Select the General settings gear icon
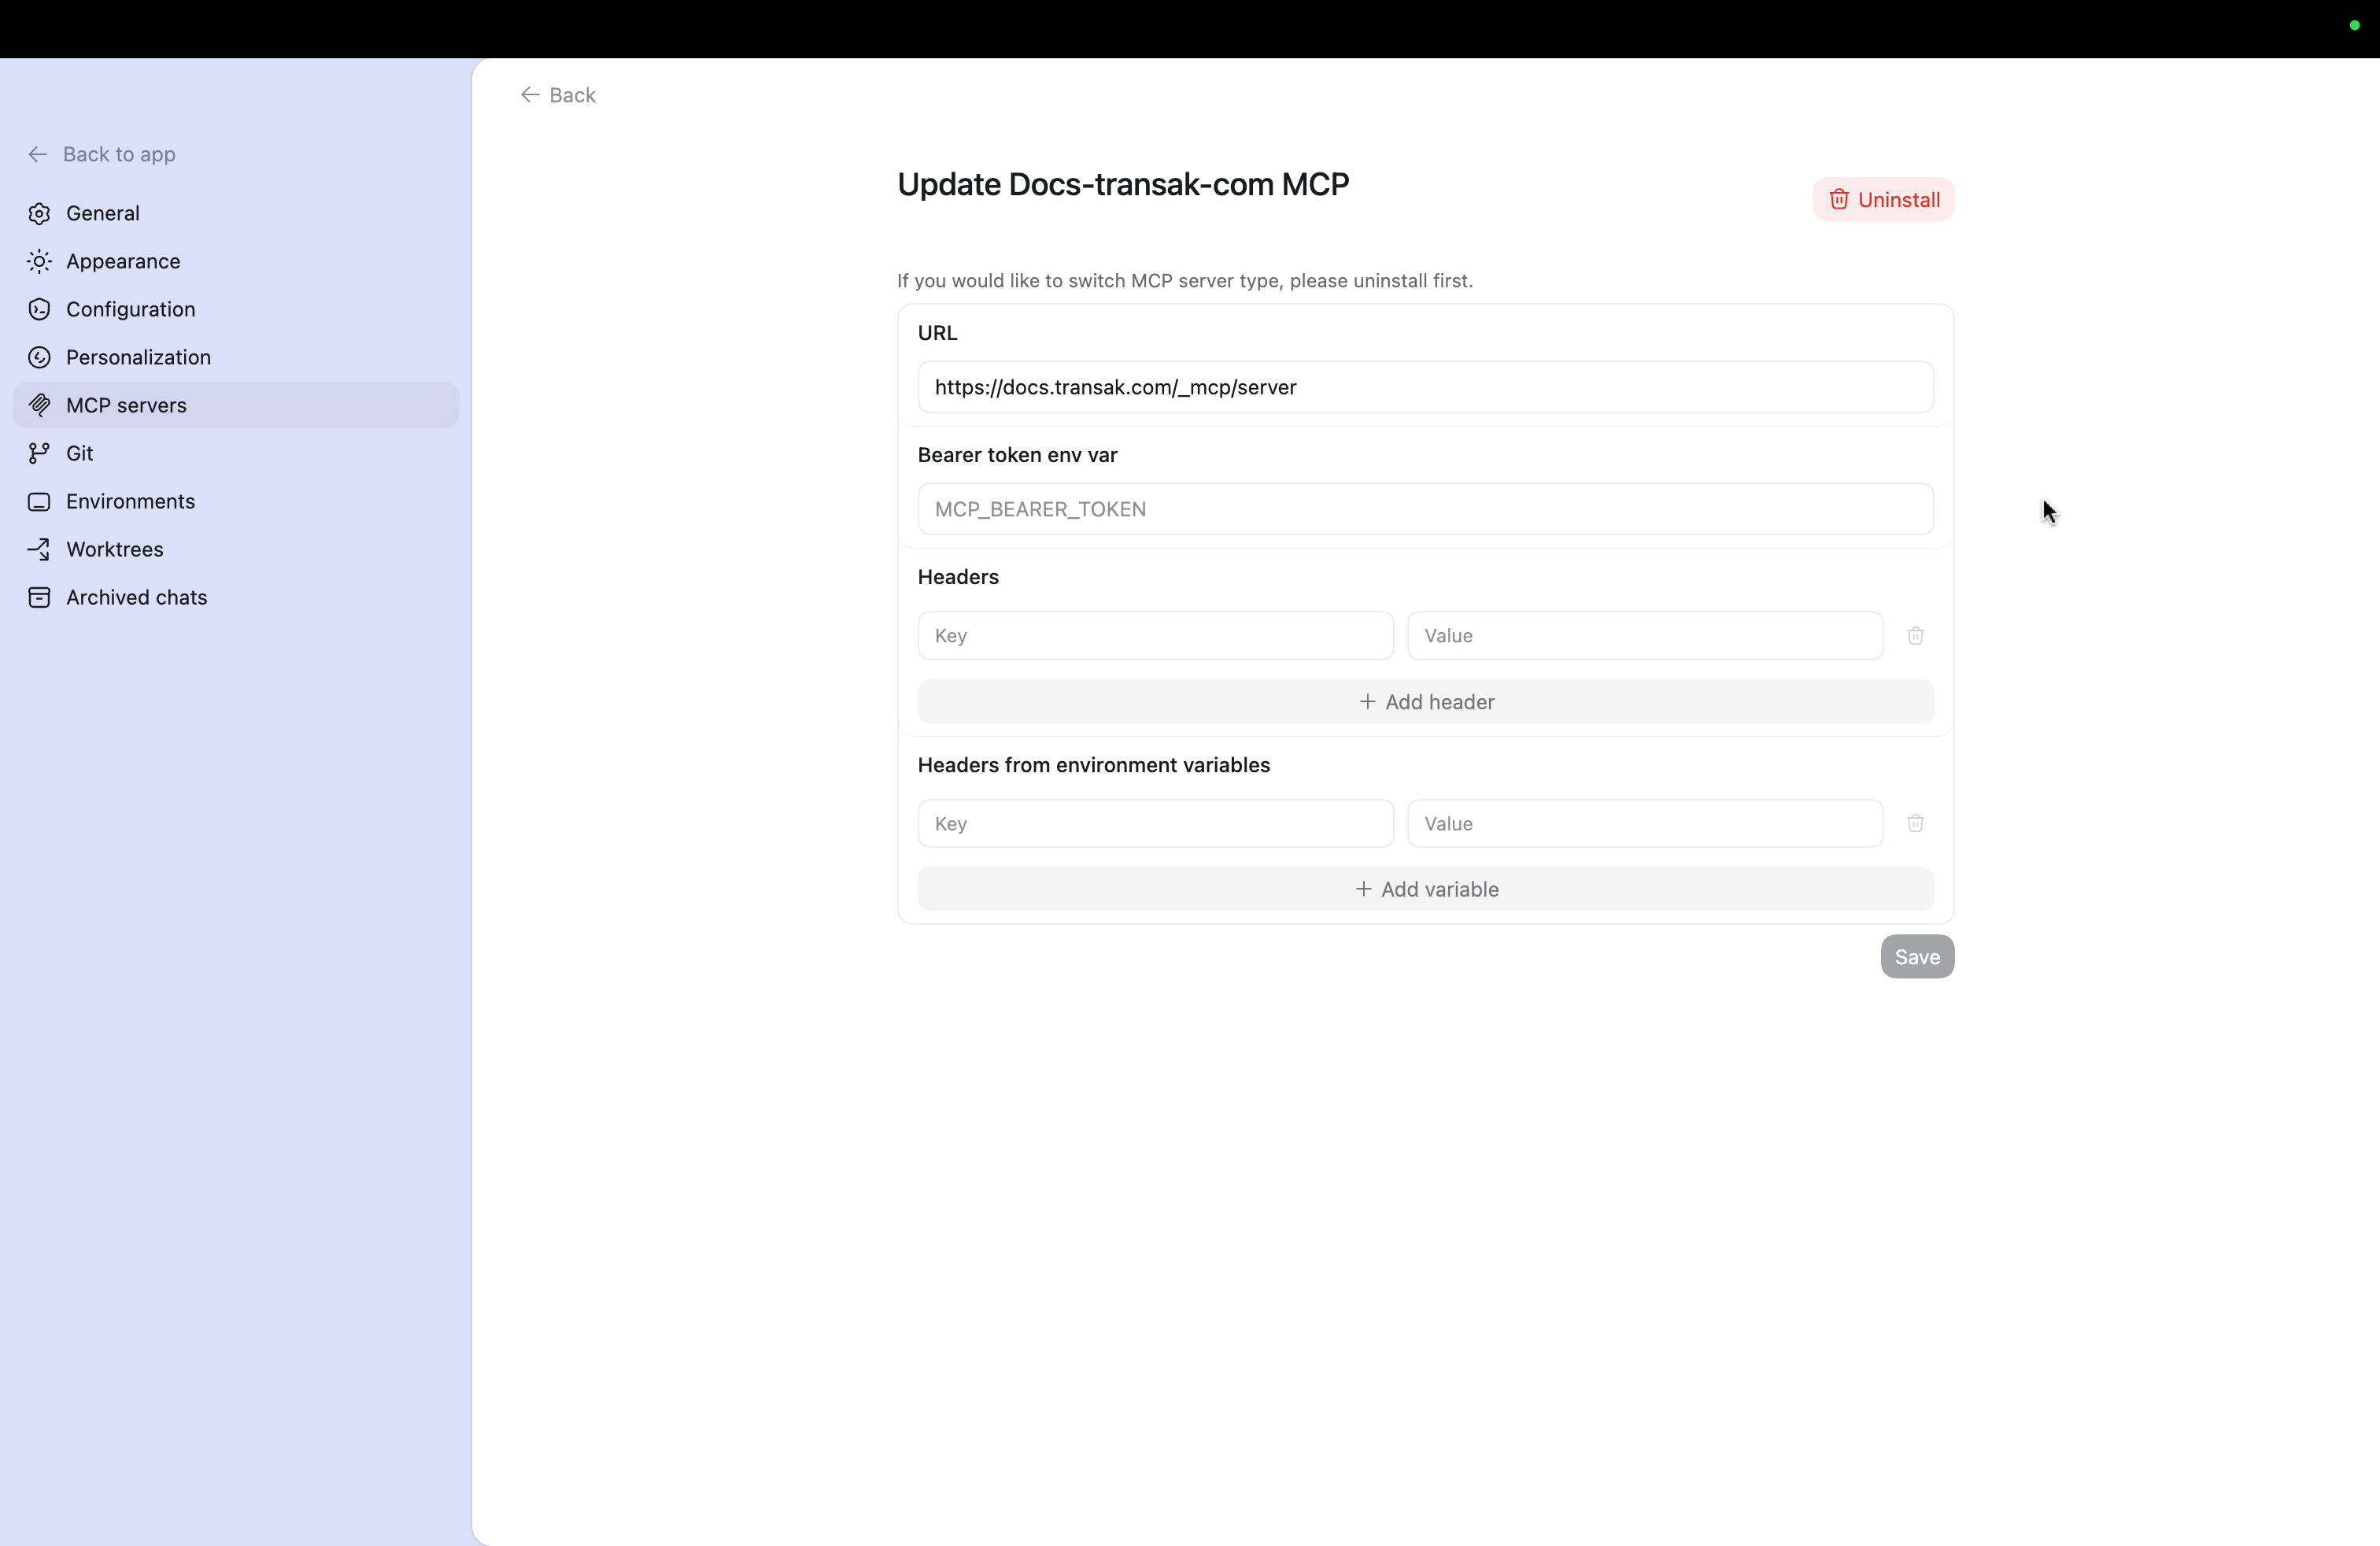Screen dimensions: 2380x1546 [x=39, y=213]
